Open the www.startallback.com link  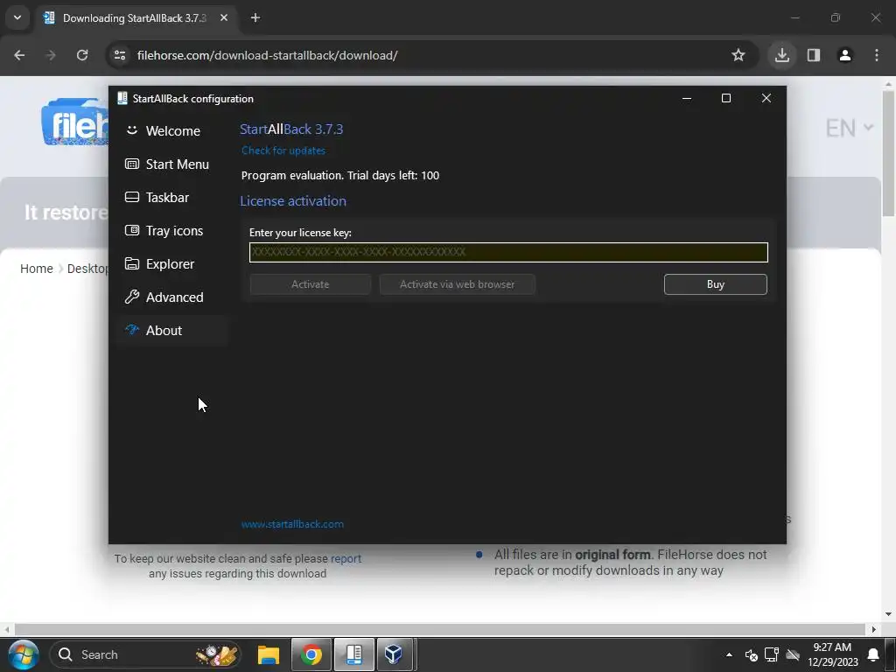[292, 523]
